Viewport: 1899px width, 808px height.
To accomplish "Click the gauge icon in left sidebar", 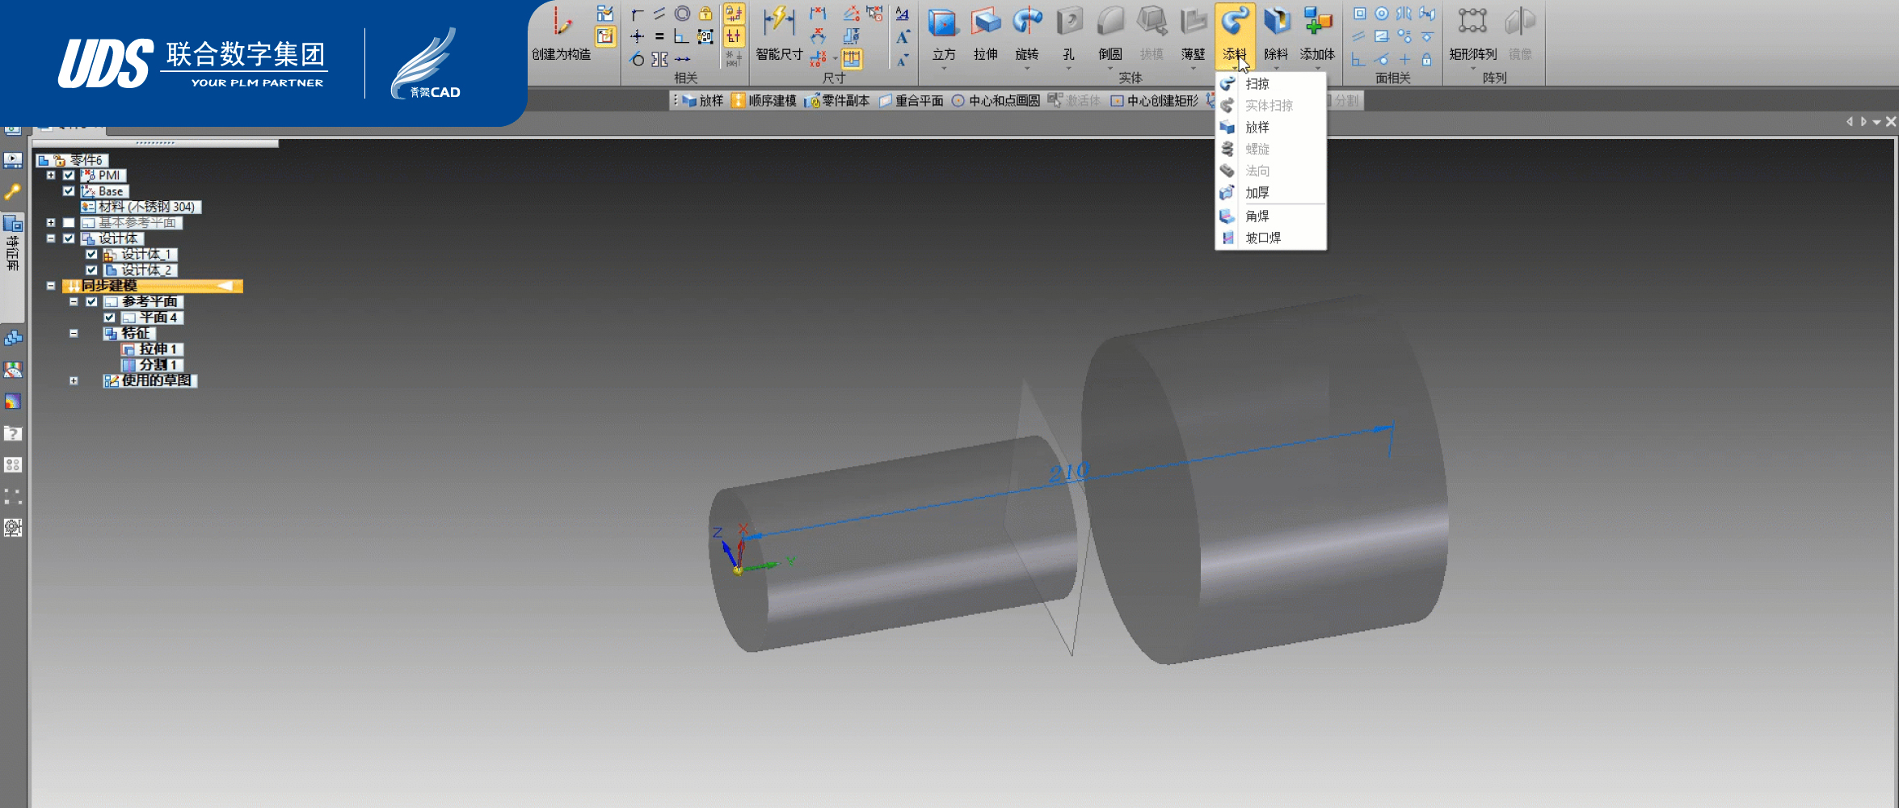I will click(13, 369).
